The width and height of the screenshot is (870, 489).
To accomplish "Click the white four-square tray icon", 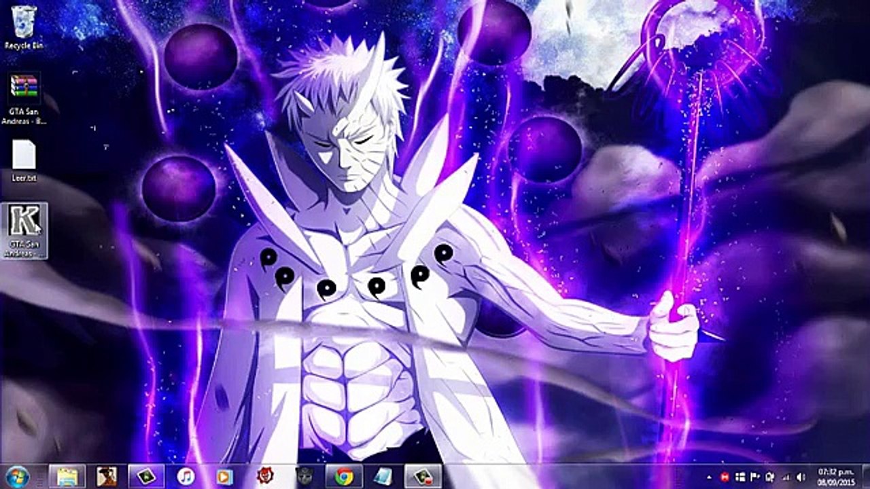I will coord(740,477).
